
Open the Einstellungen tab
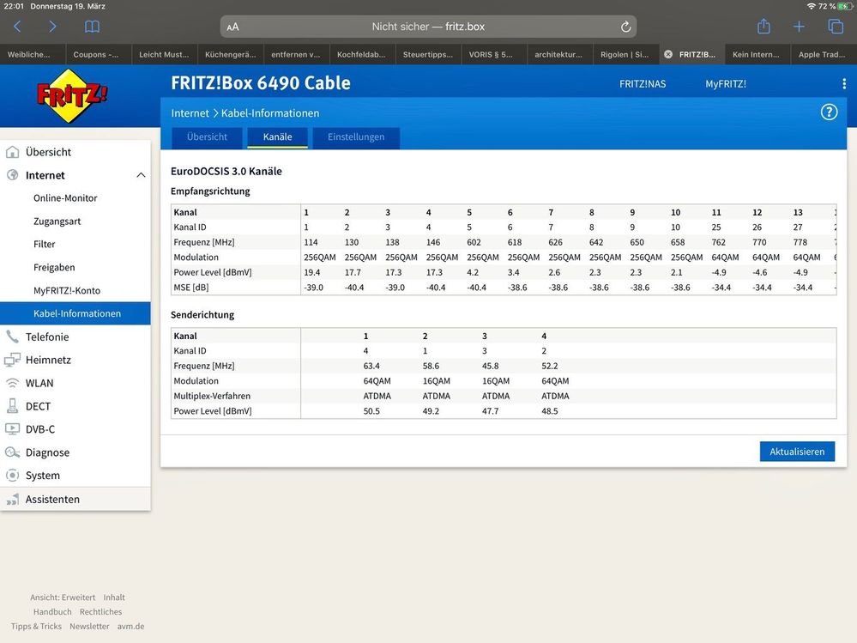click(x=356, y=137)
